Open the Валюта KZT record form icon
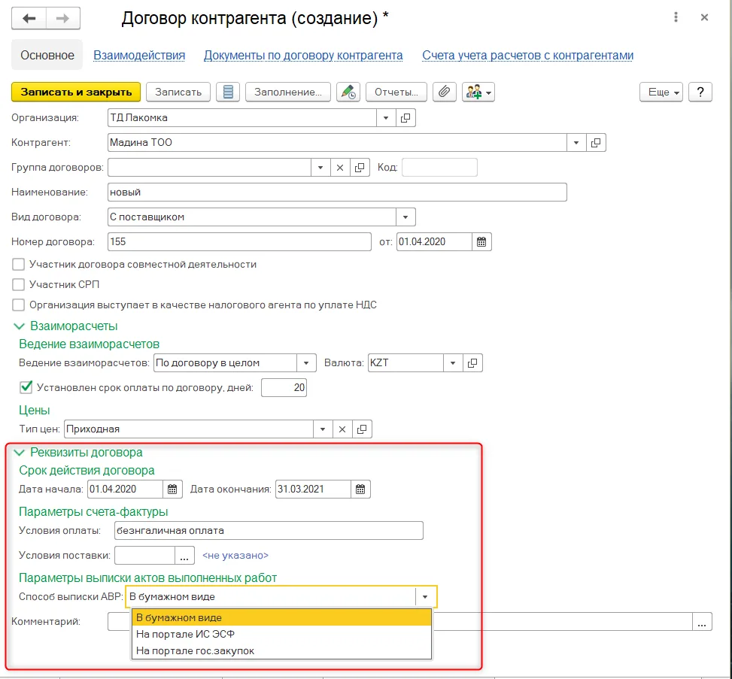 (472, 363)
